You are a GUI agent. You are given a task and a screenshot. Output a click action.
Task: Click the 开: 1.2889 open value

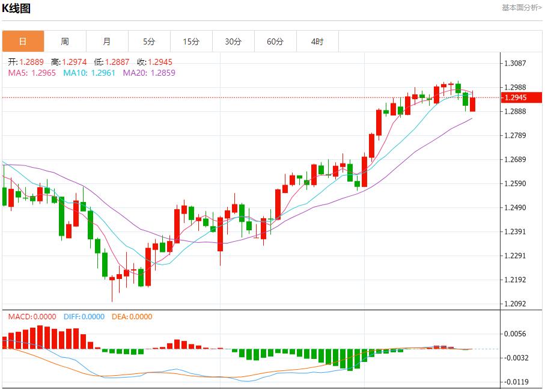(26, 62)
